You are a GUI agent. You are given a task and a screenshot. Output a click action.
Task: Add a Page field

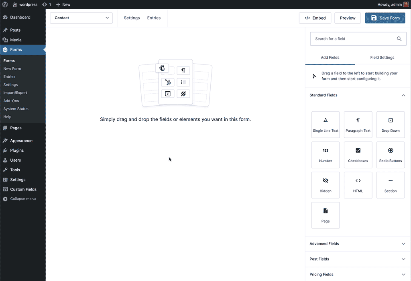pyautogui.click(x=325, y=215)
